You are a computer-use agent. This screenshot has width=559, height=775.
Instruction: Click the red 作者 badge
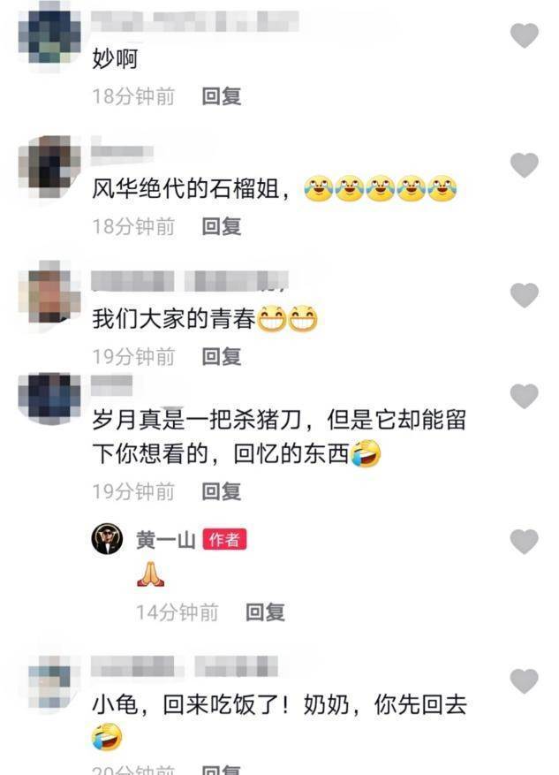click(224, 539)
